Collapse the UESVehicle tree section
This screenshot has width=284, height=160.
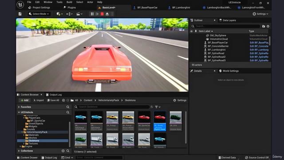pos(19,112)
